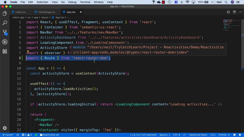244x137 pixels.
Task: Open the File menu
Action: tap(22, 2)
